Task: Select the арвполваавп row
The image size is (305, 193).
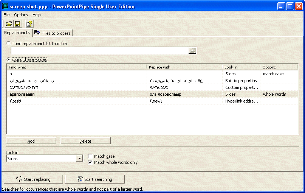Action: pyautogui.click(x=153, y=94)
